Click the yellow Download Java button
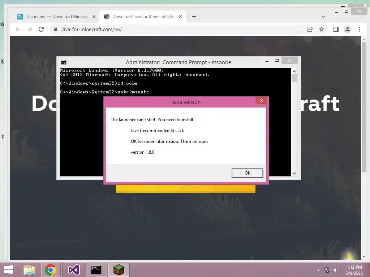Screen dimensions: 370x277 (185, 189)
